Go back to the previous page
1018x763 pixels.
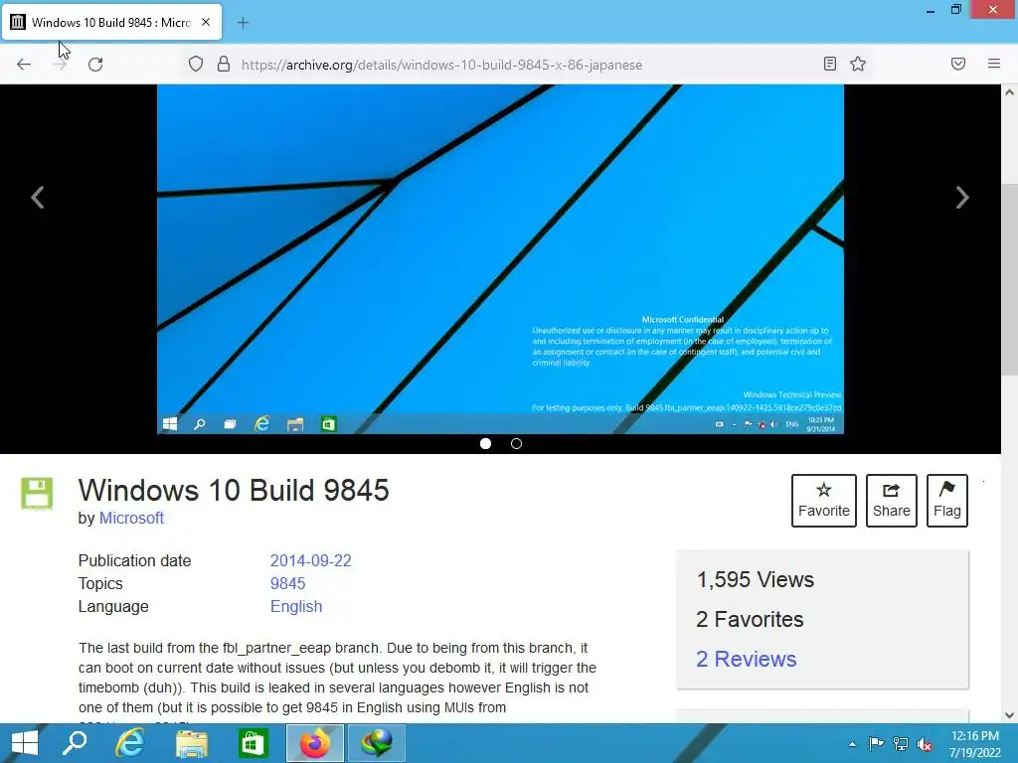24,65
